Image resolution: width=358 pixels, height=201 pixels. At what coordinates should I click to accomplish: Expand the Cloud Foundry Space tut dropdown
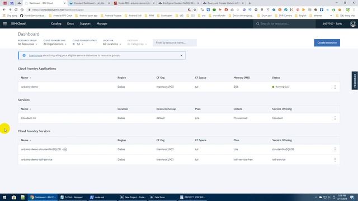coord(80,44)
